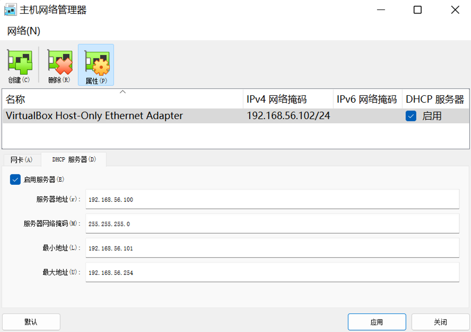Viewport: 471px width, 332px height.
Task: Maximize the Host Network Manager window
Action: [x=418, y=10]
